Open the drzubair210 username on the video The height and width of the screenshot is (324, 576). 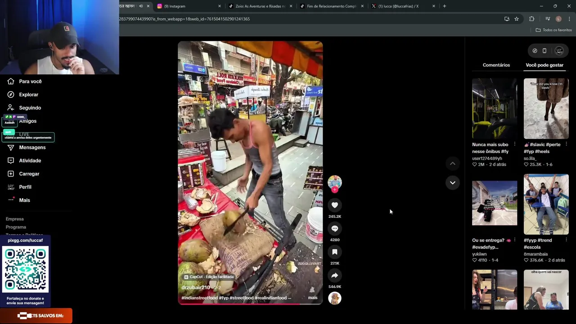(196, 288)
